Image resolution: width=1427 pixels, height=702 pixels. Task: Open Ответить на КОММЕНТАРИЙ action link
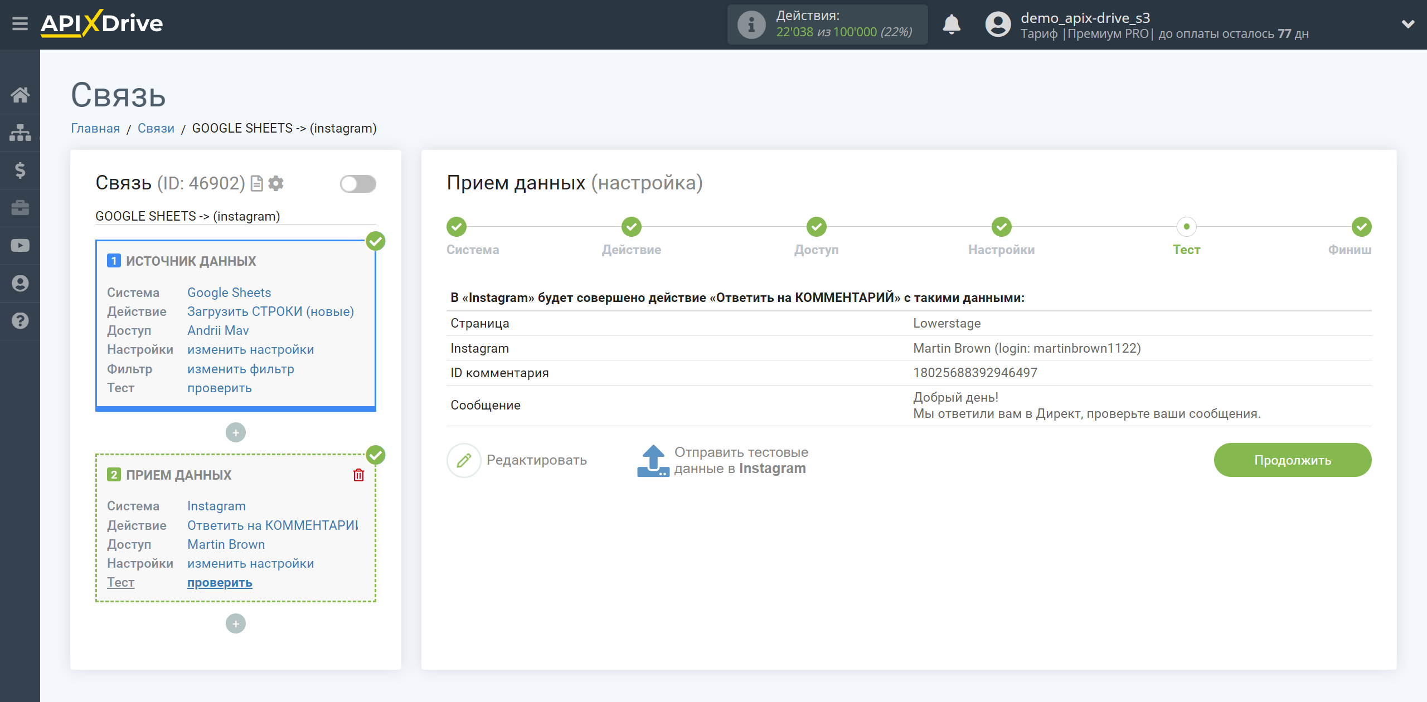(273, 525)
